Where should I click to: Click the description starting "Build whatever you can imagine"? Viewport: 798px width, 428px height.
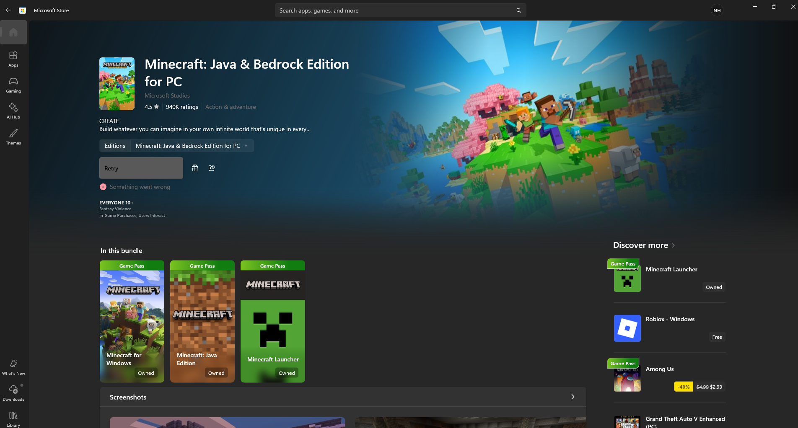[x=205, y=129]
